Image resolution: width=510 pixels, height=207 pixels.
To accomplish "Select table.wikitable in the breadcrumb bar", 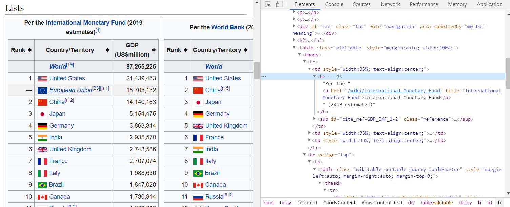I will click(437, 203).
